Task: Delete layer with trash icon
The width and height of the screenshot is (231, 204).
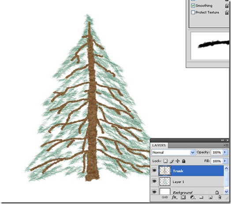Action: (220, 197)
